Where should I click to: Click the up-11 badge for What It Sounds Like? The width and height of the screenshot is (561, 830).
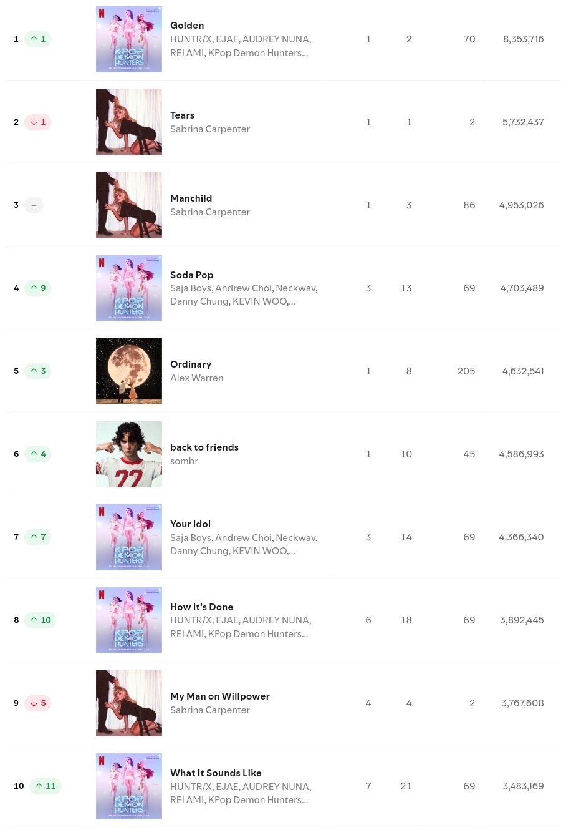[46, 786]
